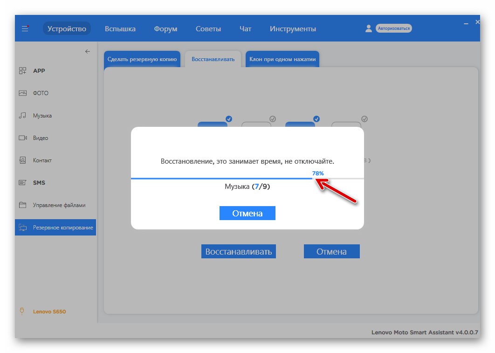The width and height of the screenshot is (495, 353).
Task: Click Авторизоваться login button
Action: pyautogui.click(x=394, y=28)
